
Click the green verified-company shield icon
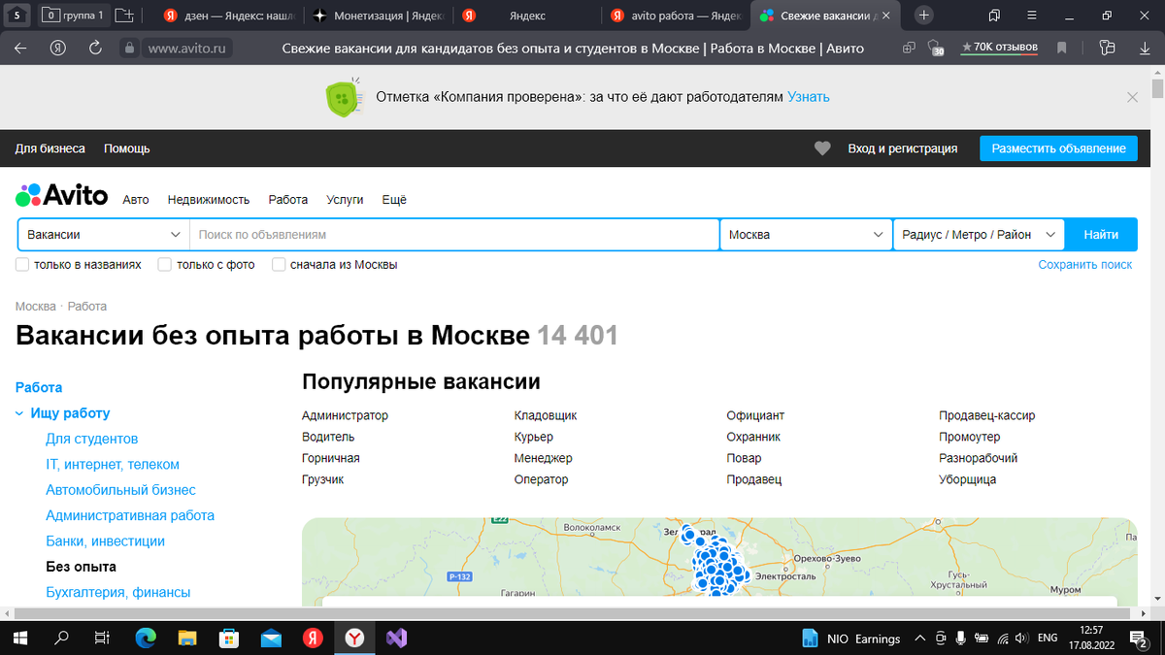point(341,98)
